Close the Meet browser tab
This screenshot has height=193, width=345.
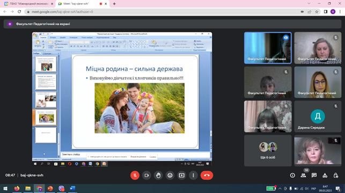[x=106, y=4]
